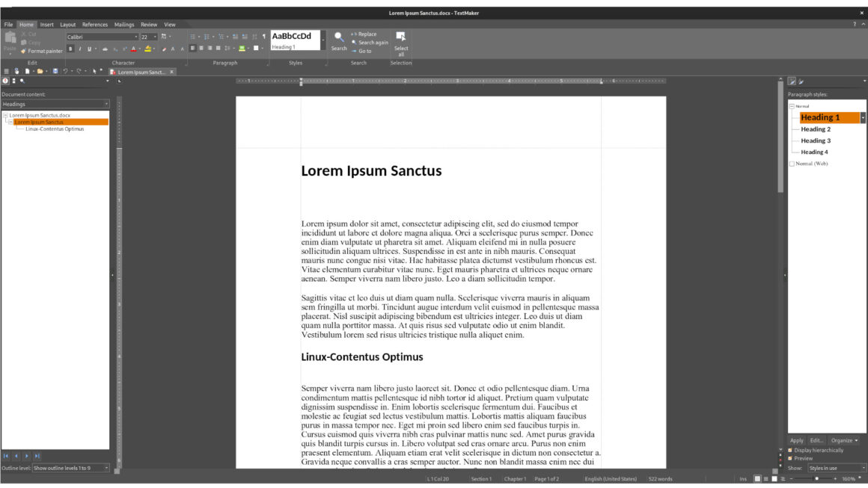
Task: Switch to the References ribbon tab
Action: click(94, 24)
